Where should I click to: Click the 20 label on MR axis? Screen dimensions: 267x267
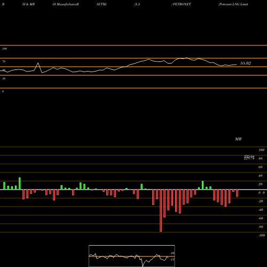(261, 184)
